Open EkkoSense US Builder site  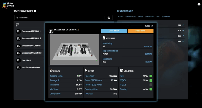31,67
